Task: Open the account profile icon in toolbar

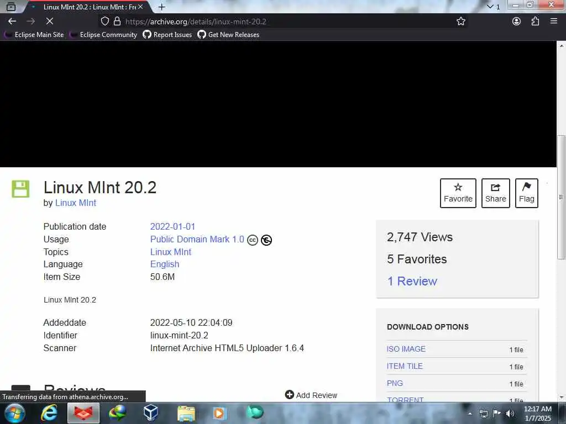Action: tap(516, 22)
